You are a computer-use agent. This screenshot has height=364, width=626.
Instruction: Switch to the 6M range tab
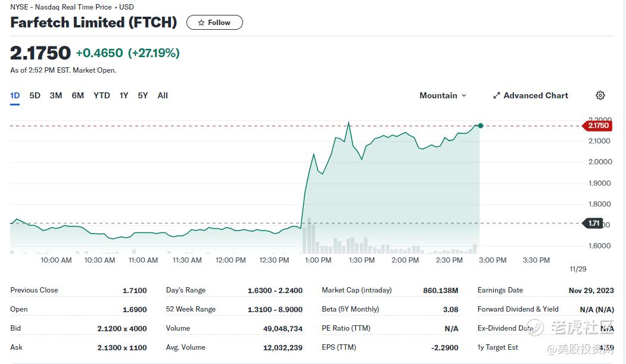coord(77,95)
